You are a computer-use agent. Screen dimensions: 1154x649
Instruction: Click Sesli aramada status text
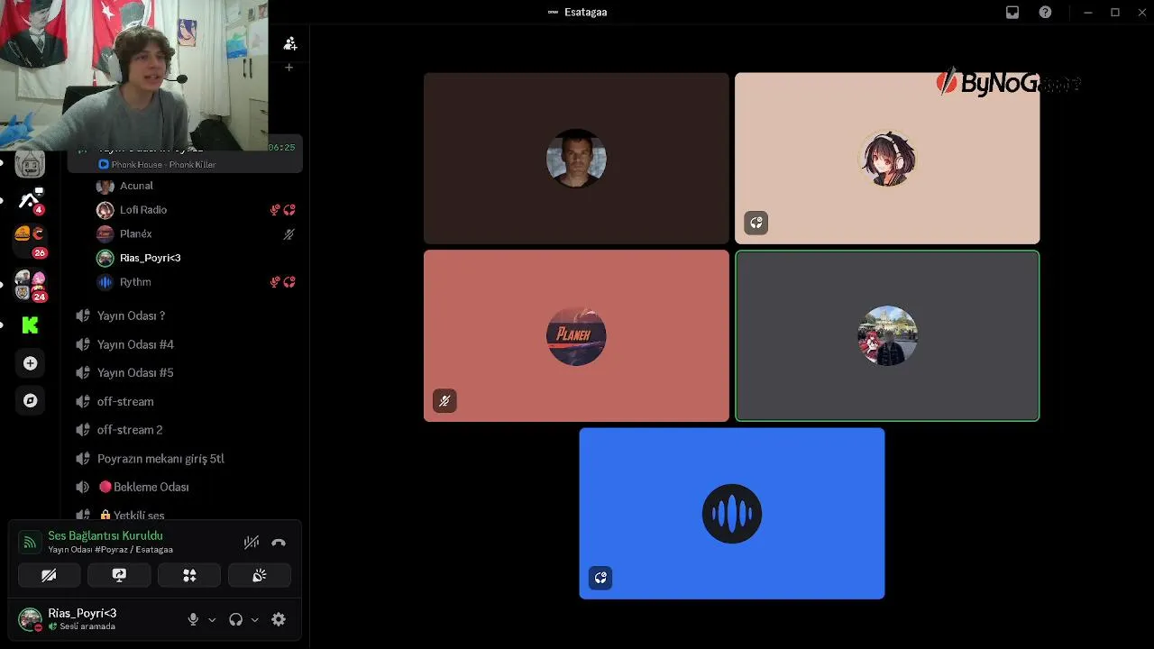87,626
